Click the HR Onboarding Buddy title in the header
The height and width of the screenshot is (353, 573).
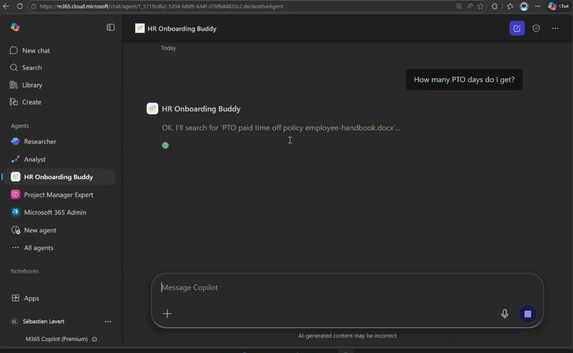[x=182, y=28]
